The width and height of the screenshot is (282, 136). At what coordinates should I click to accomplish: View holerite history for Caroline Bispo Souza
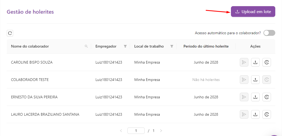pos(267,62)
